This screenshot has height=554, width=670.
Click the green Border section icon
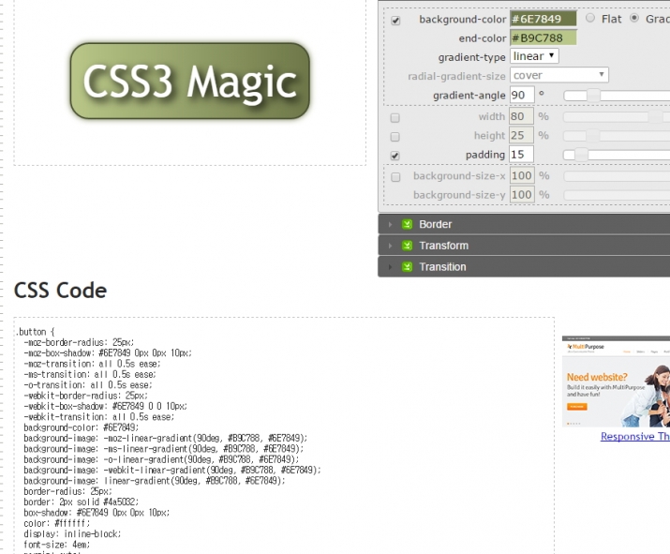pyautogui.click(x=408, y=224)
